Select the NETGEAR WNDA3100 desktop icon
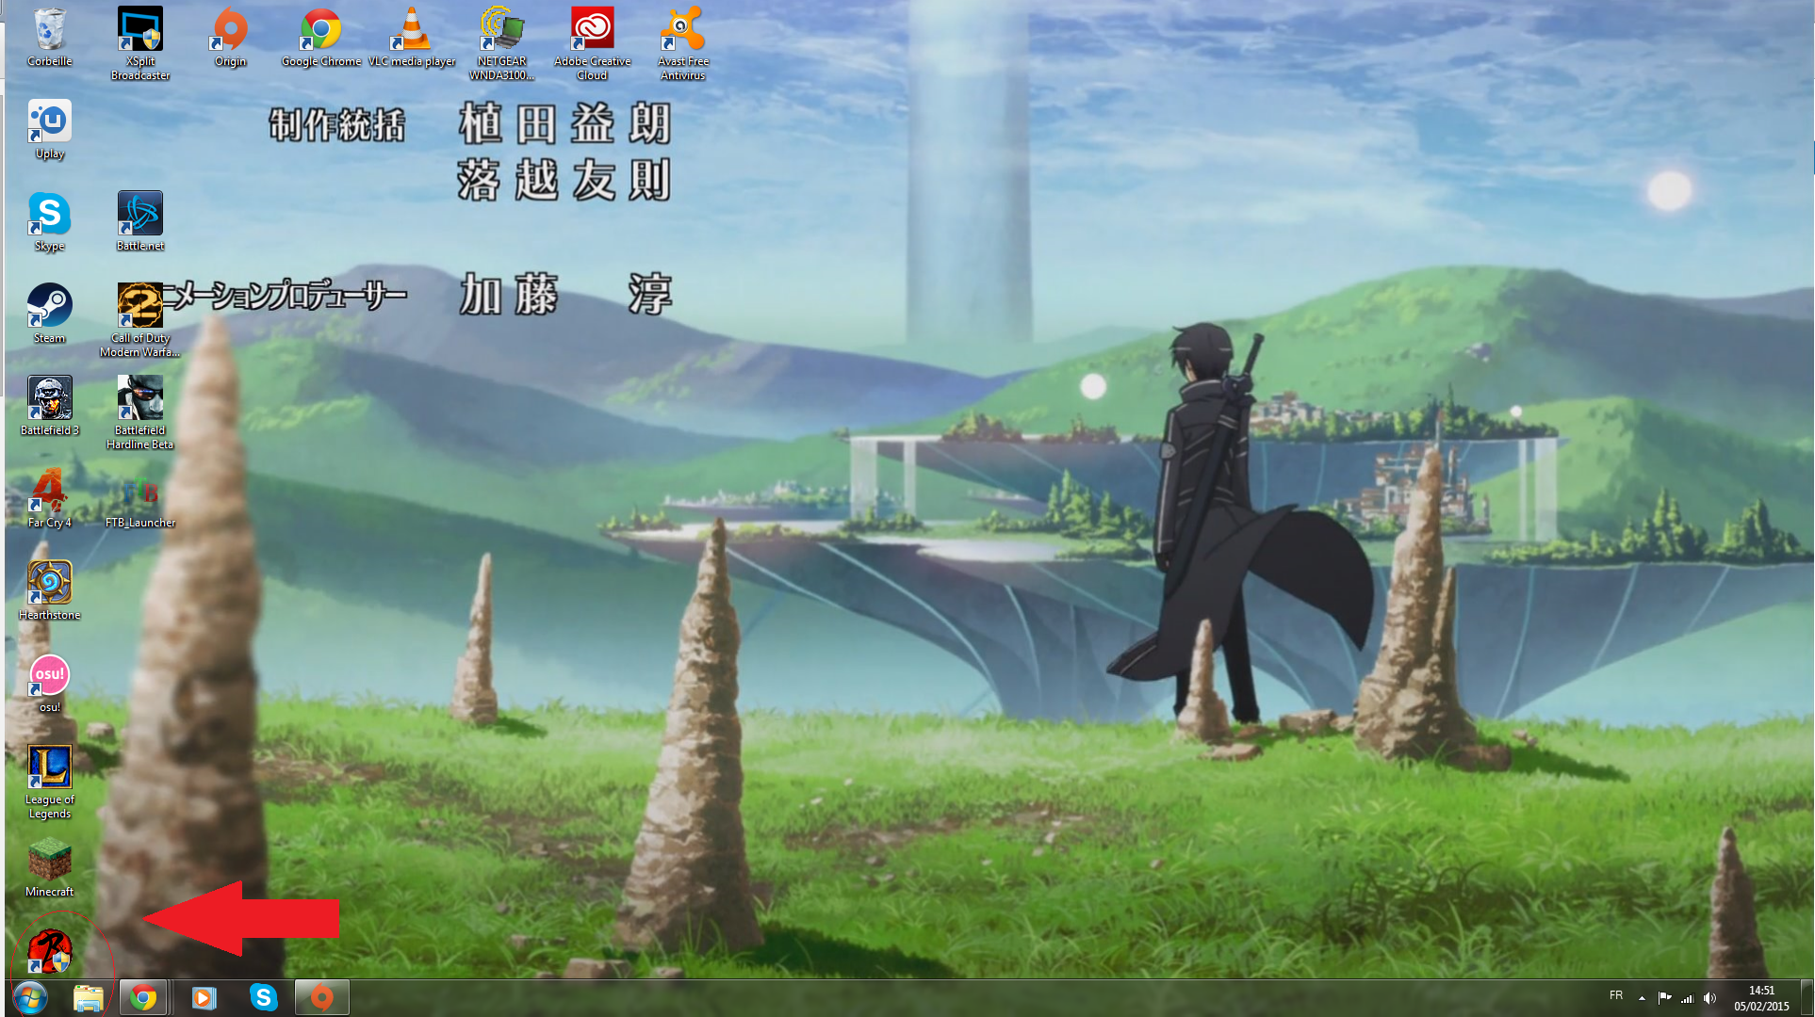Viewport: 1815px width, 1017px height. click(501, 43)
